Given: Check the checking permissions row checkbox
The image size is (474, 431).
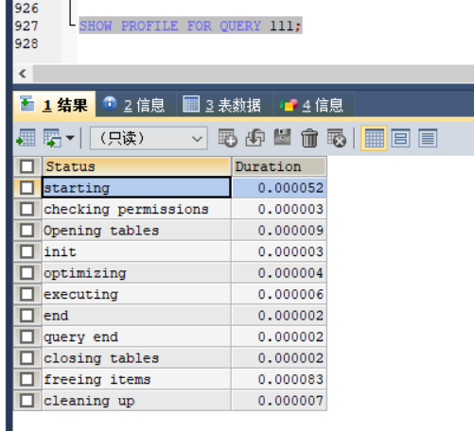Looking at the screenshot, I should coord(26,209).
